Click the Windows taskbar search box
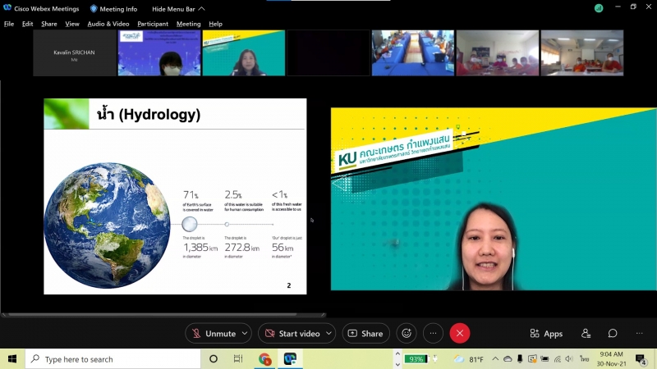 [x=113, y=359]
